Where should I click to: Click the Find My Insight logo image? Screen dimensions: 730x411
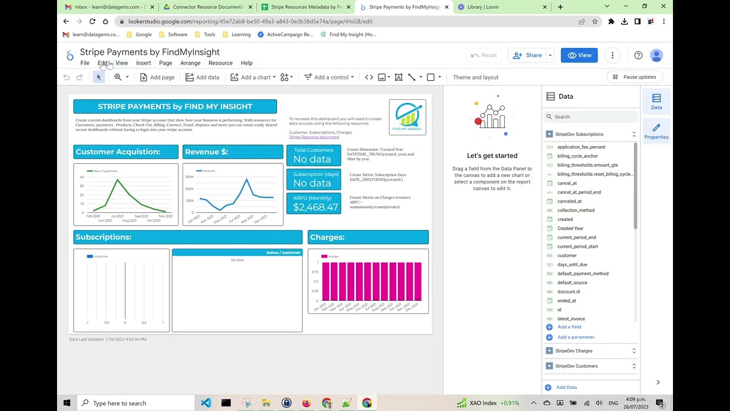coord(407,117)
